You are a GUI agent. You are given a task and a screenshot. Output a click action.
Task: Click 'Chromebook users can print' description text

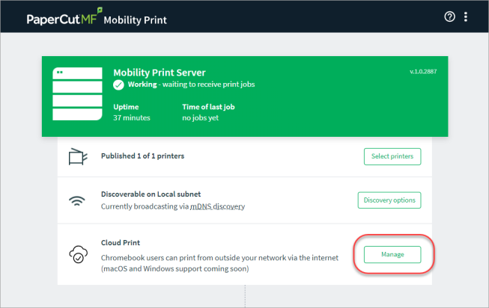219,258
